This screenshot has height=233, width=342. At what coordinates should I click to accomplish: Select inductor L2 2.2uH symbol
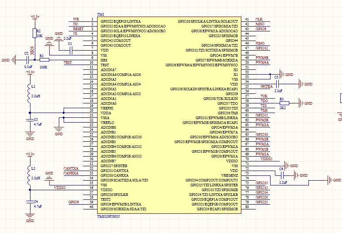click(x=29, y=175)
